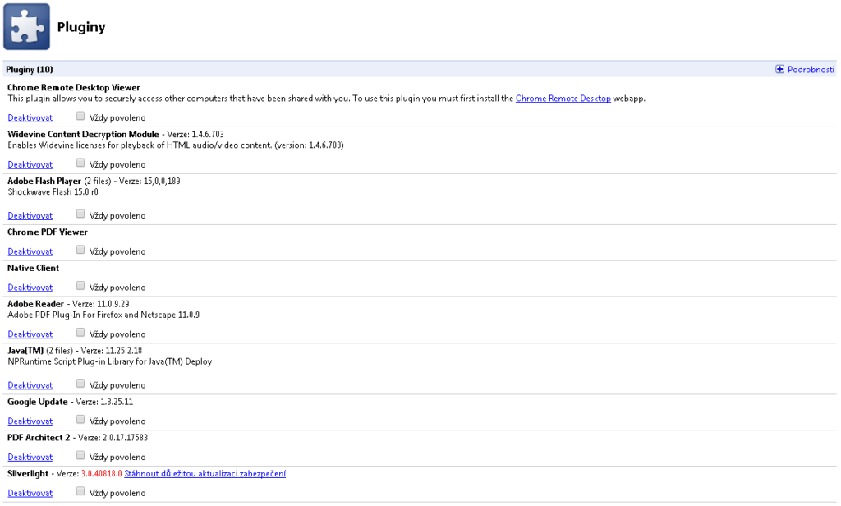This screenshot has width=841, height=506.
Task: Expand Podrobnosti plus icon
Action: coord(780,70)
